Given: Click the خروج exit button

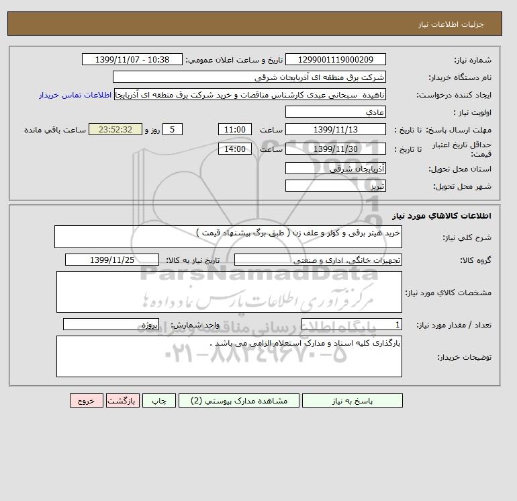Looking at the screenshot, I should click(87, 401).
